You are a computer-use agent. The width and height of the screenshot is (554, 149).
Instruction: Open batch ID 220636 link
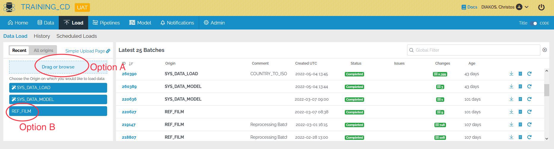click(x=129, y=99)
